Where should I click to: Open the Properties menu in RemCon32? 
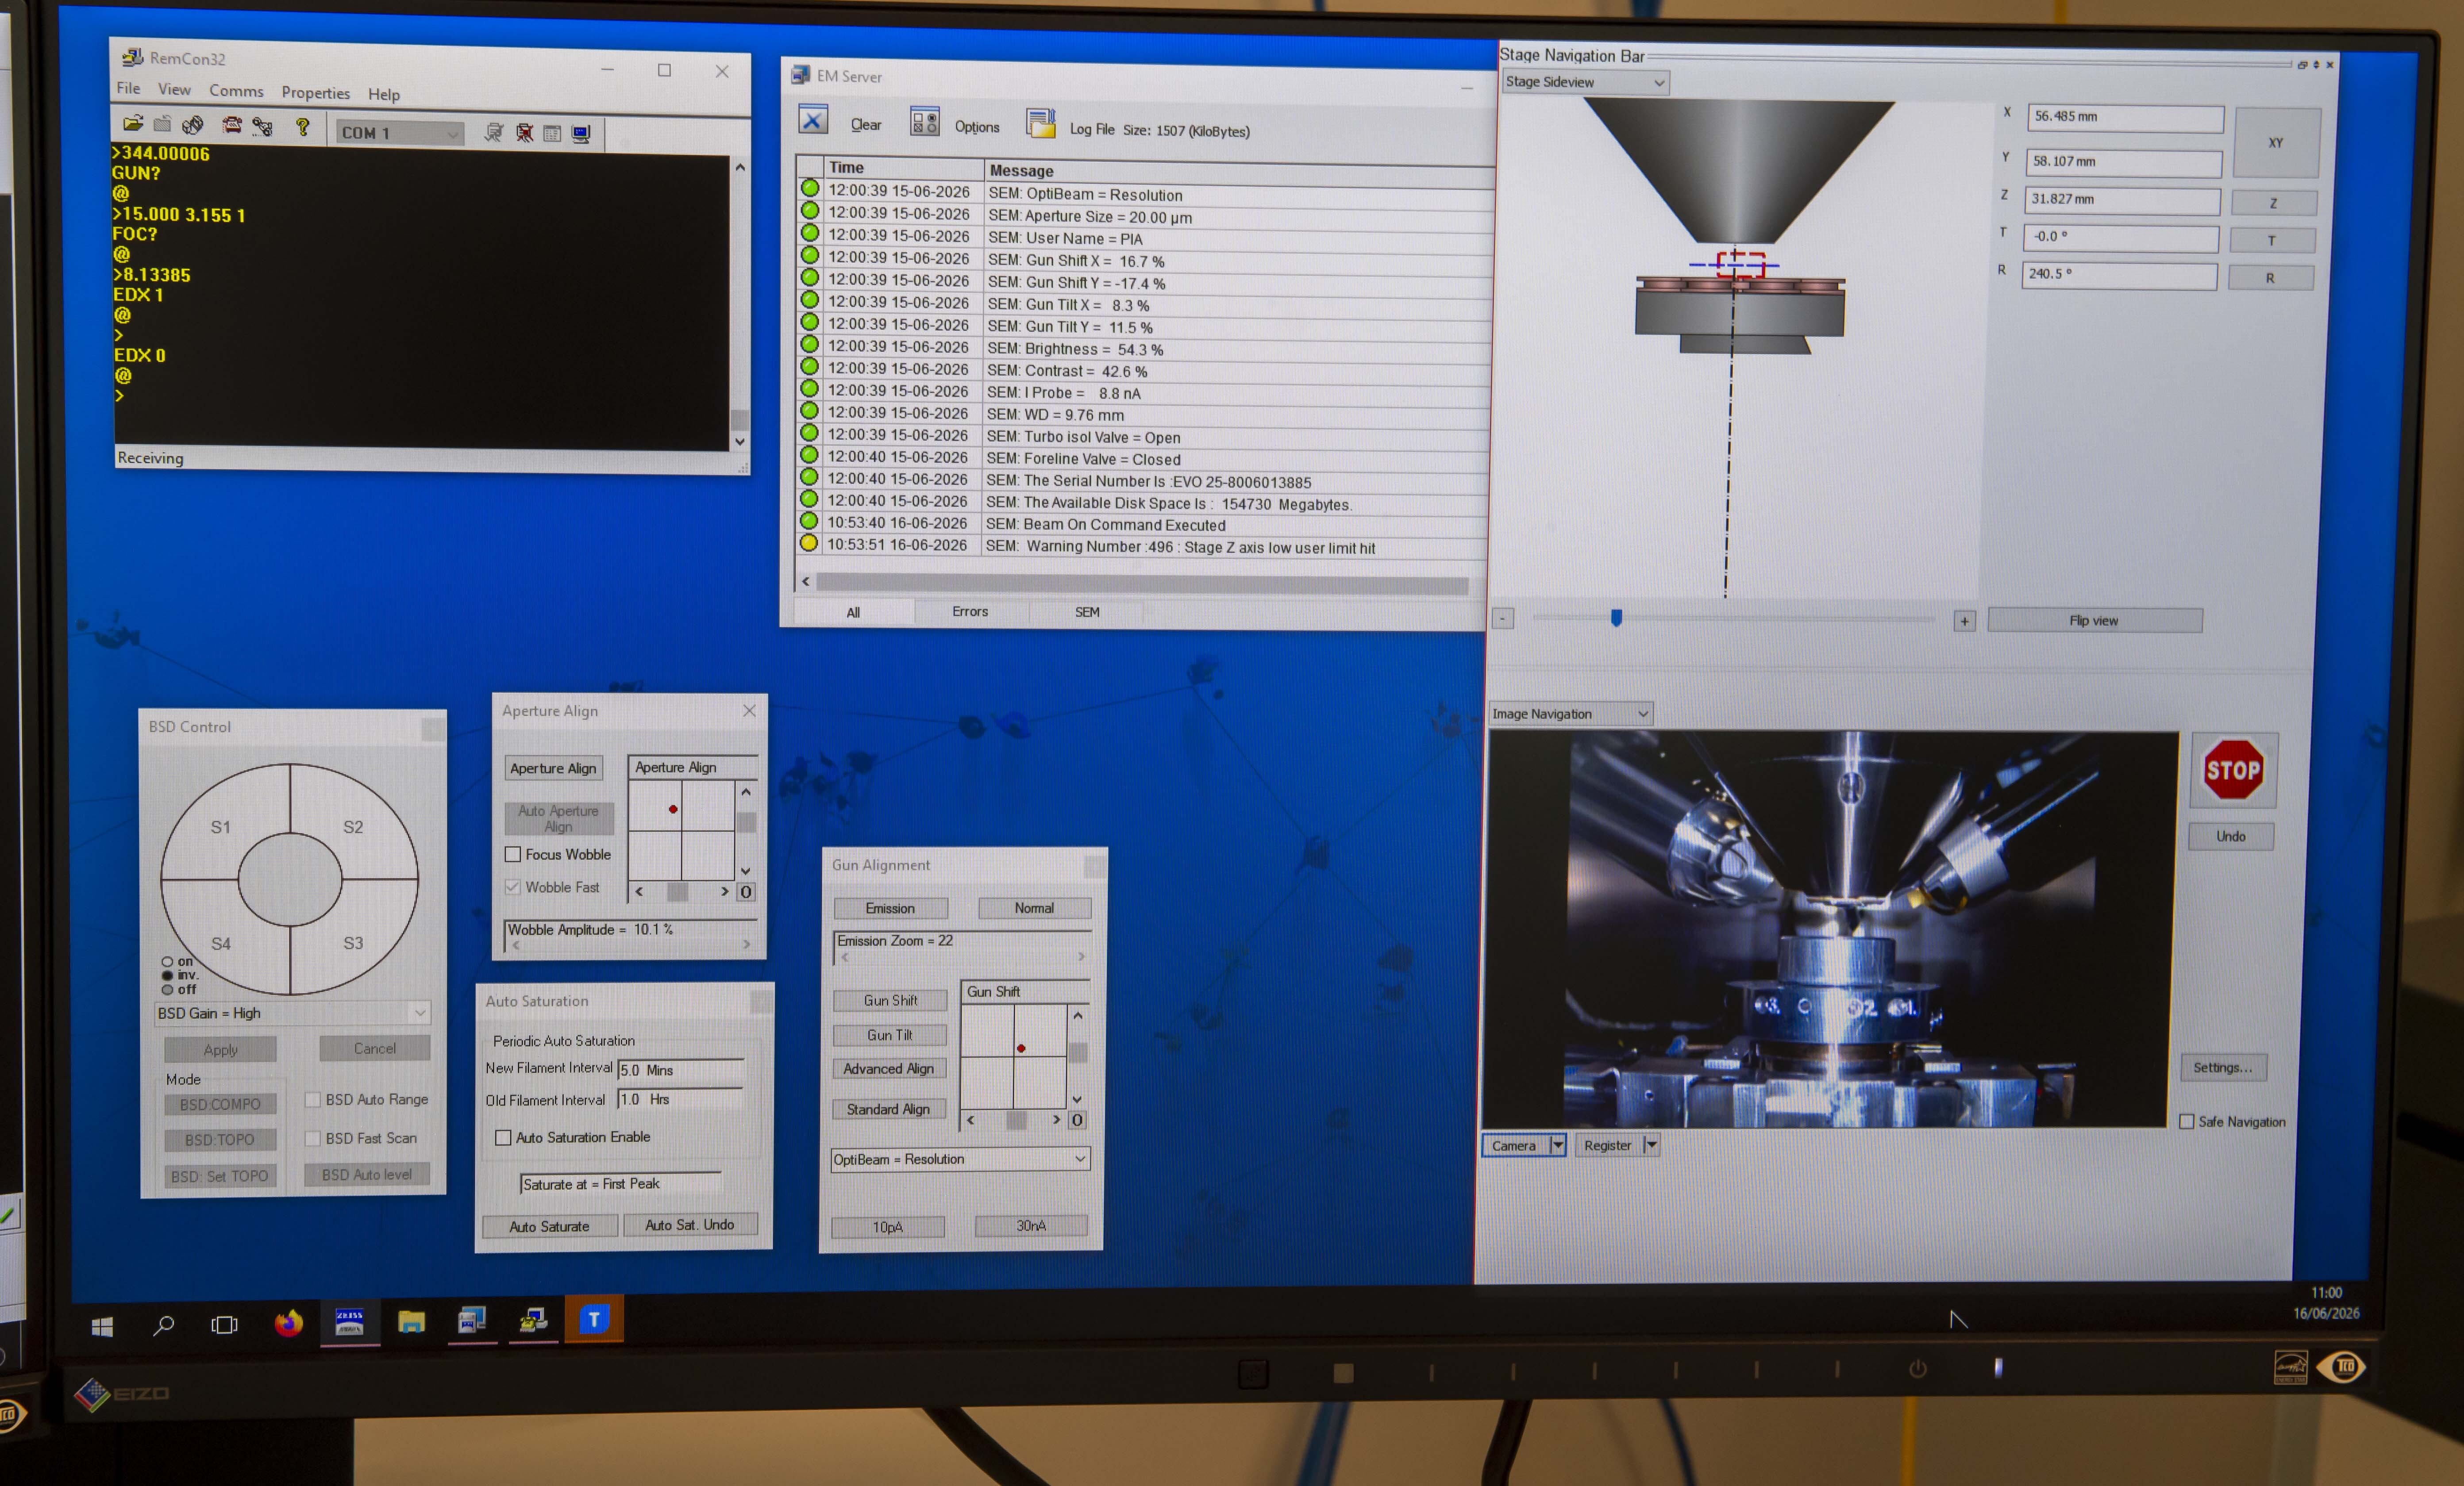pyautogui.click(x=315, y=93)
